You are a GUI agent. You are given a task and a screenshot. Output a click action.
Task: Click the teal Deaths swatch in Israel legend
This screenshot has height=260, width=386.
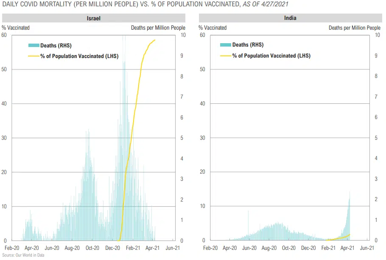coord(34,45)
